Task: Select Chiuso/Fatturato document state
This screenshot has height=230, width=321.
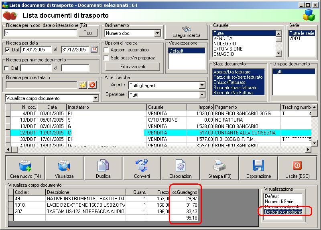Action: [238, 82]
